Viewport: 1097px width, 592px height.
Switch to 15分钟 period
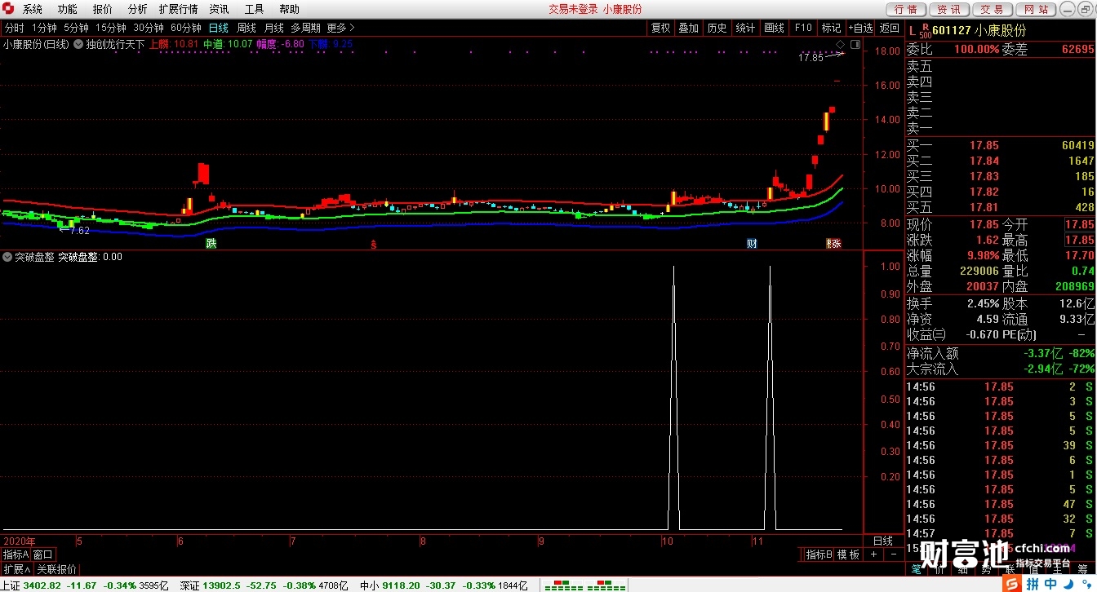(111, 28)
